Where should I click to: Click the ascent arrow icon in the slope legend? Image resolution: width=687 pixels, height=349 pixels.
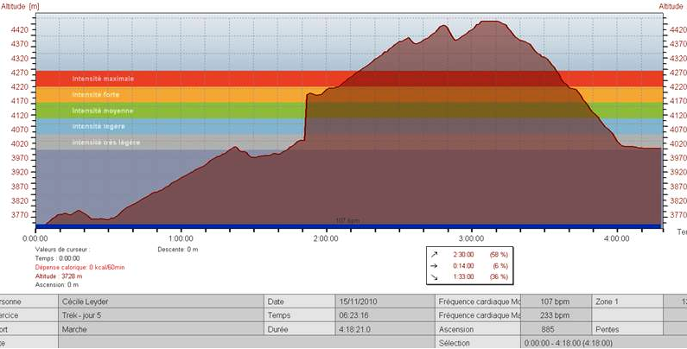click(x=434, y=255)
